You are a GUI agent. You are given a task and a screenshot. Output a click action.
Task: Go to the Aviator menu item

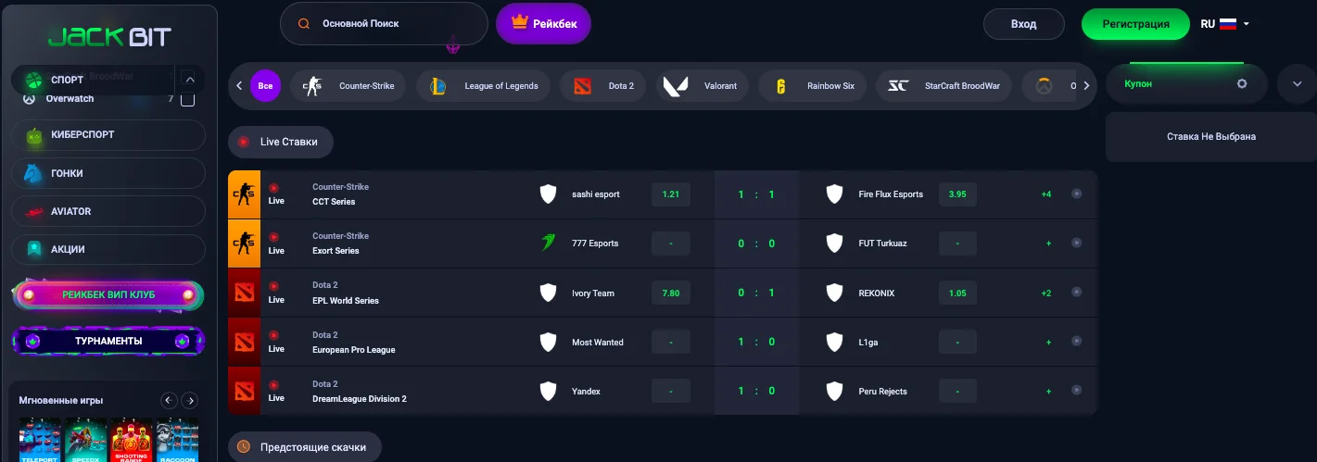(109, 211)
